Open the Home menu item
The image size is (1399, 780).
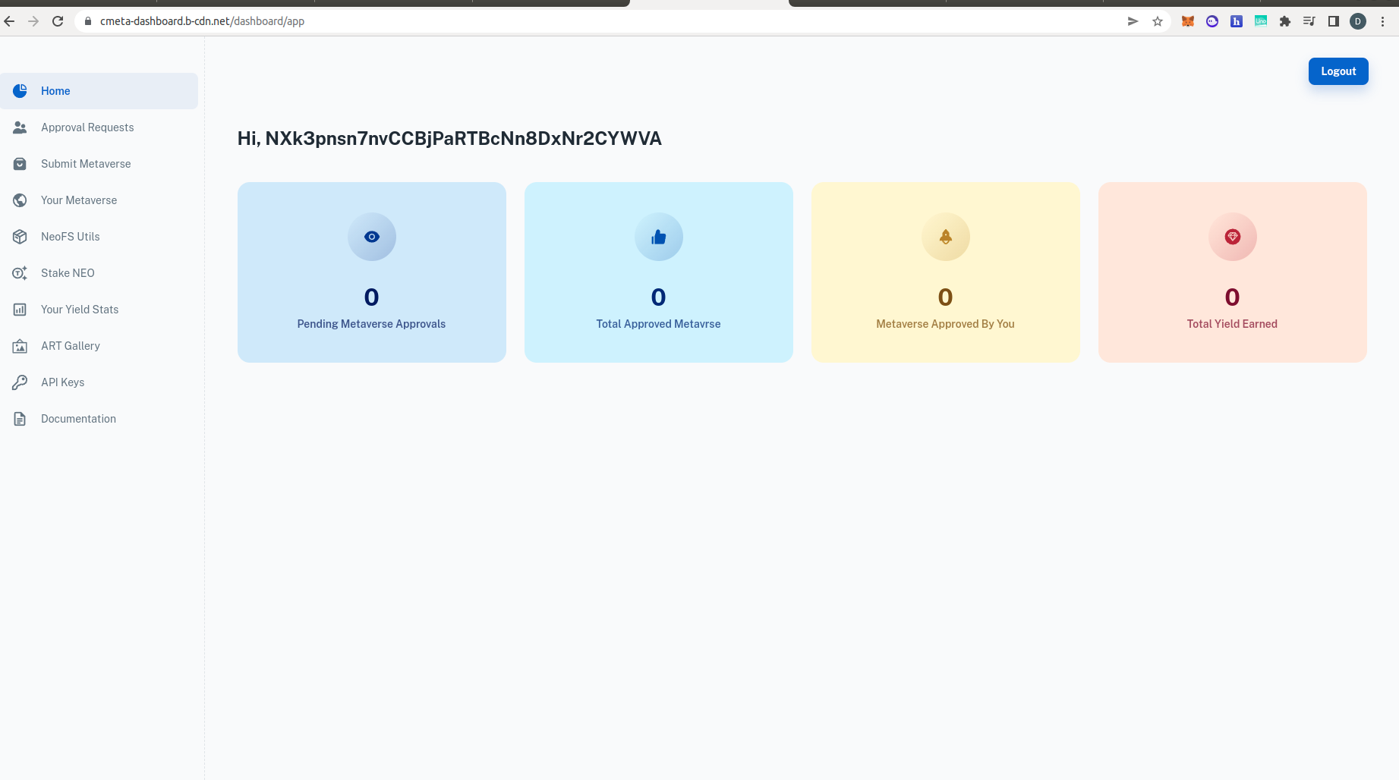click(x=99, y=91)
